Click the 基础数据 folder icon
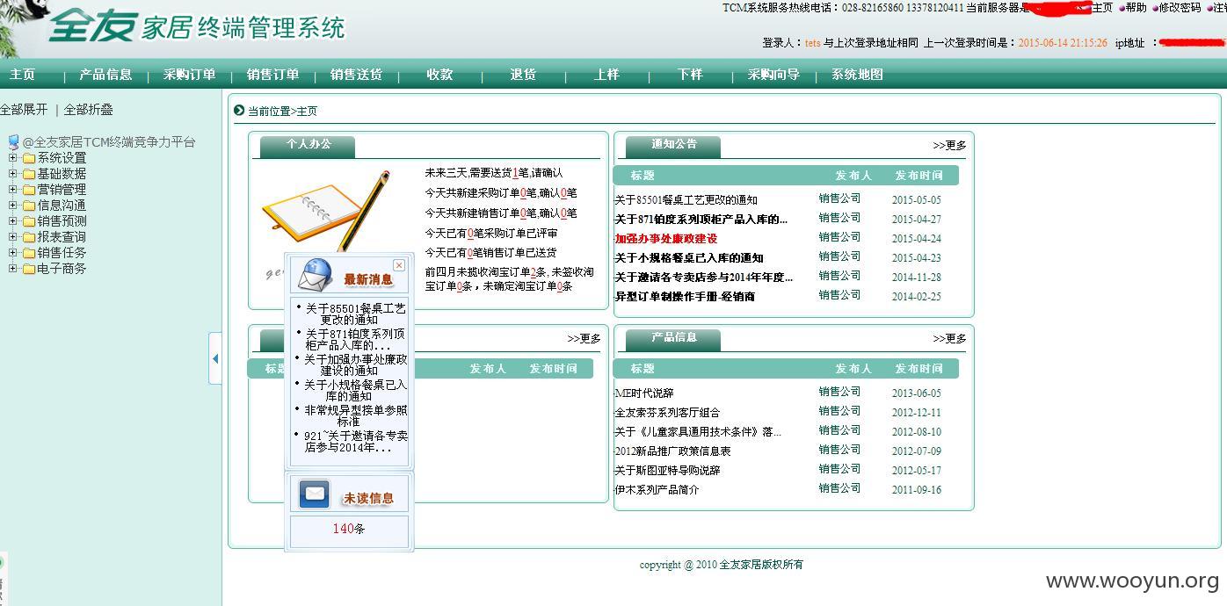This screenshot has width=1227, height=606. pos(29,175)
